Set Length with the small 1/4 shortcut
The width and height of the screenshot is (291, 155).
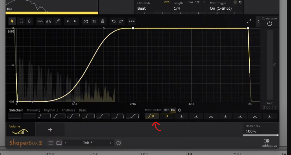191,2
